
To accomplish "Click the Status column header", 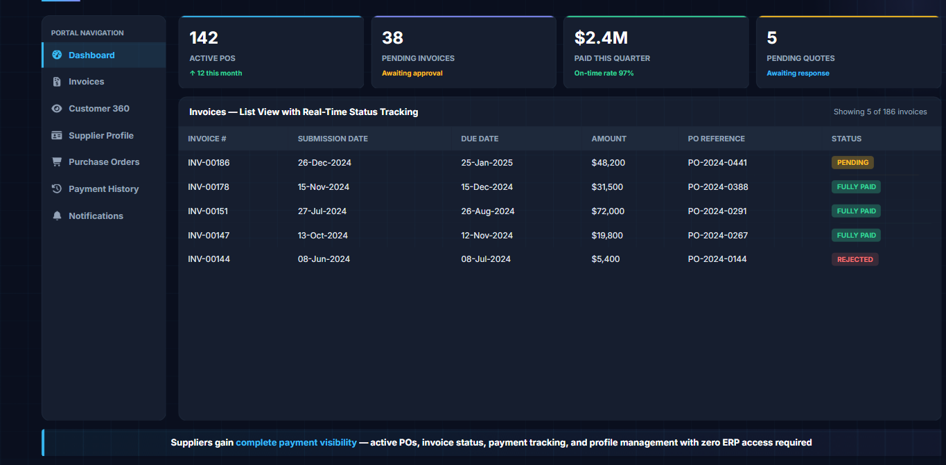I will pyautogui.click(x=846, y=139).
